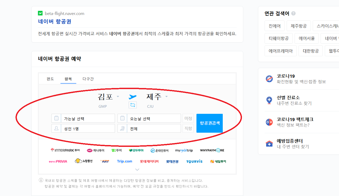Expand the partner agency list chevron

[x=137, y=169]
